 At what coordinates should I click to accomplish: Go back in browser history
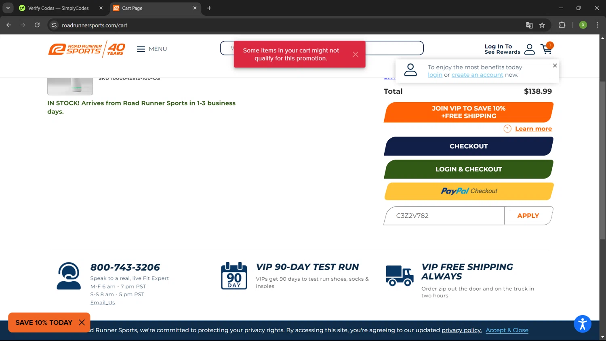(x=9, y=25)
